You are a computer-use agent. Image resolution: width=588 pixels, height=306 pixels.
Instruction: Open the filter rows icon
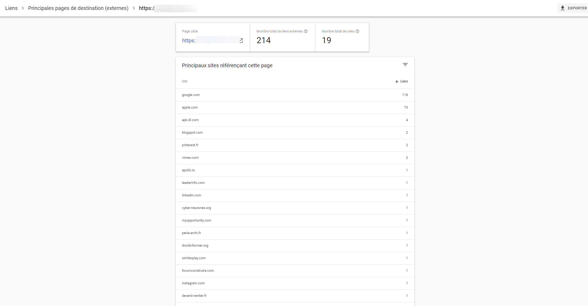[405, 65]
